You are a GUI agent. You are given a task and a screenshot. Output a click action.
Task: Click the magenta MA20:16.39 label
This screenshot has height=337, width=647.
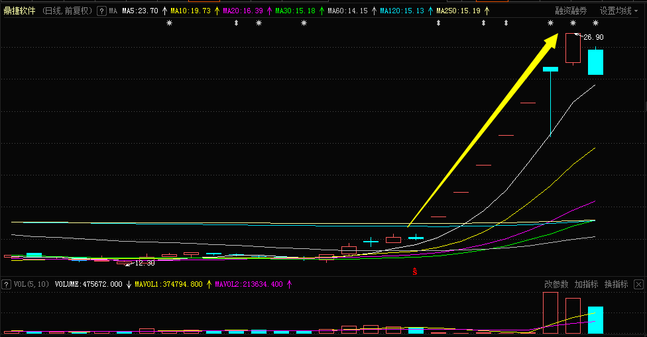[243, 11]
